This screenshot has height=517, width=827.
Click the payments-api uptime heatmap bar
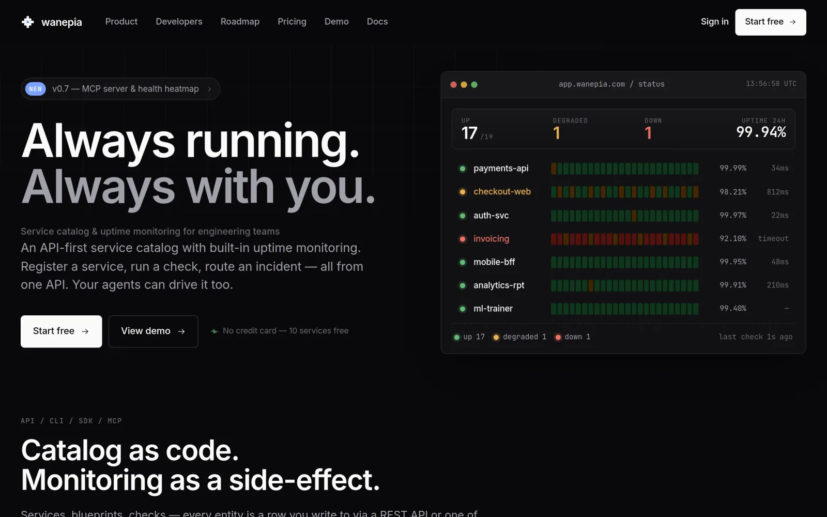pyautogui.click(x=624, y=169)
